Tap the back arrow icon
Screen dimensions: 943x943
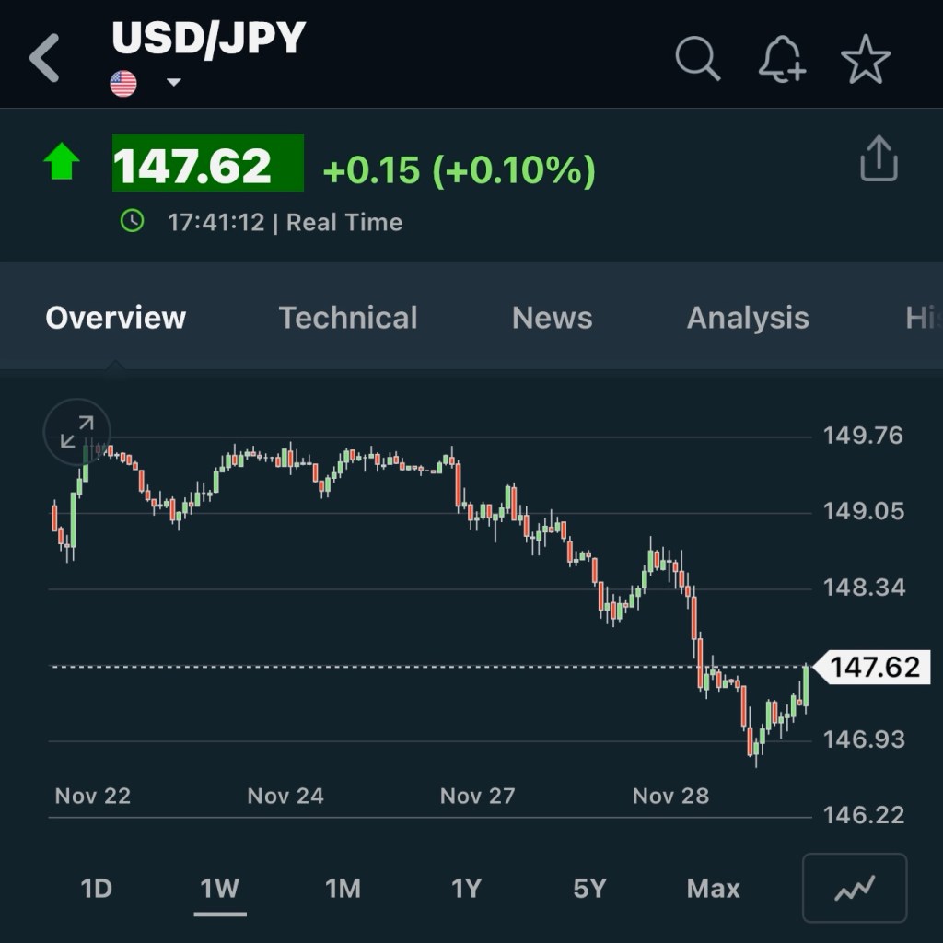point(44,58)
